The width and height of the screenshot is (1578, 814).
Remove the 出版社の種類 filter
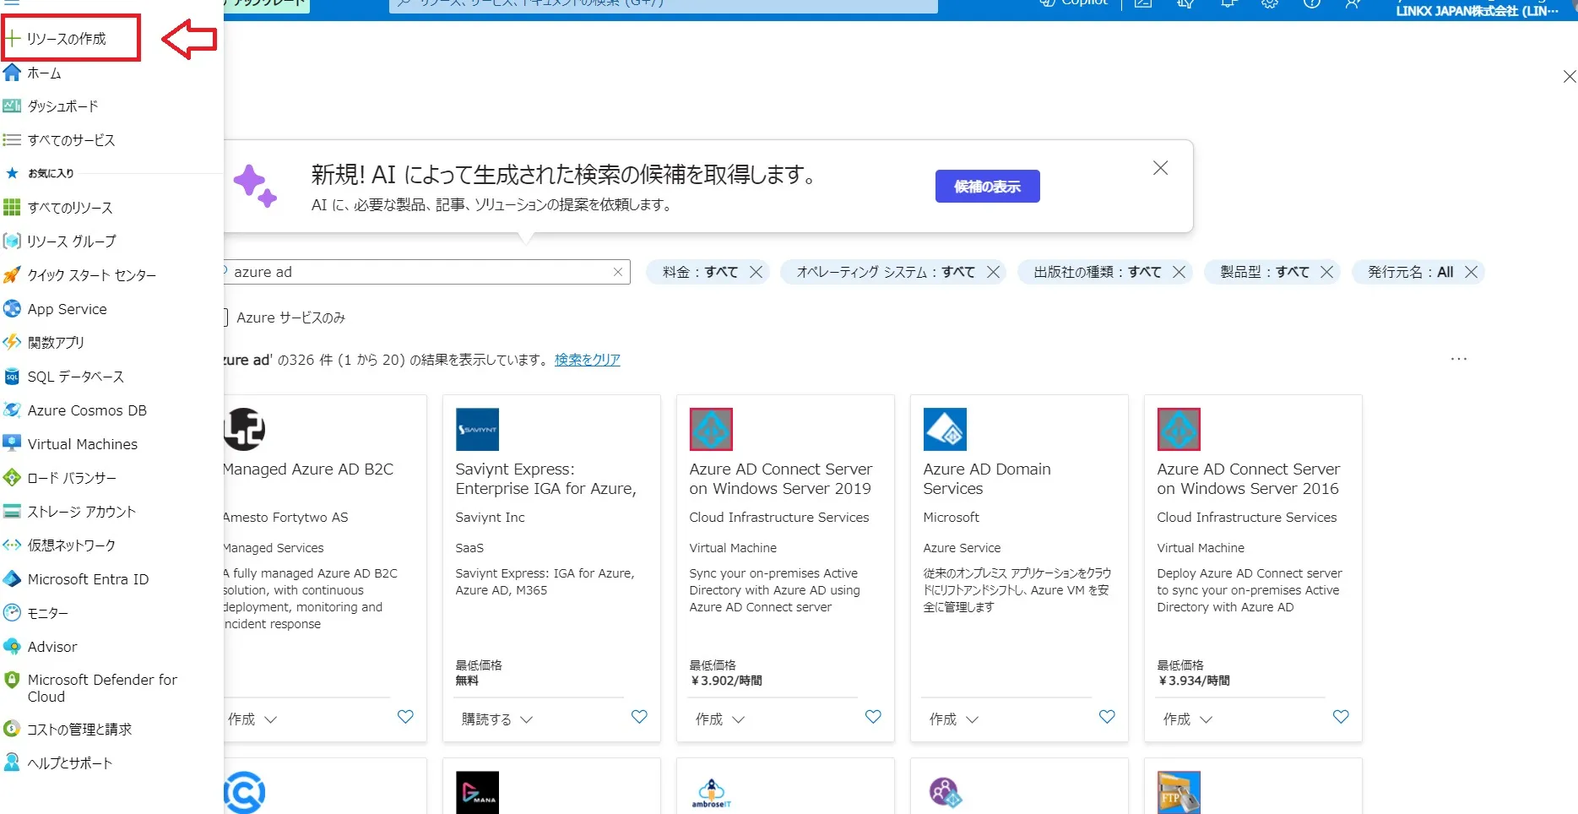click(x=1179, y=272)
